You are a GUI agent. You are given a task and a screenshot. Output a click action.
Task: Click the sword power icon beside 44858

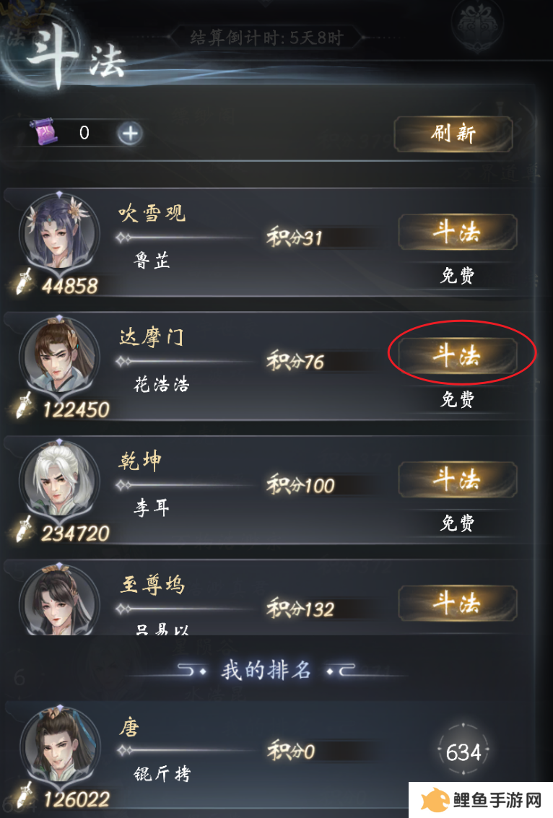pyautogui.click(x=24, y=282)
